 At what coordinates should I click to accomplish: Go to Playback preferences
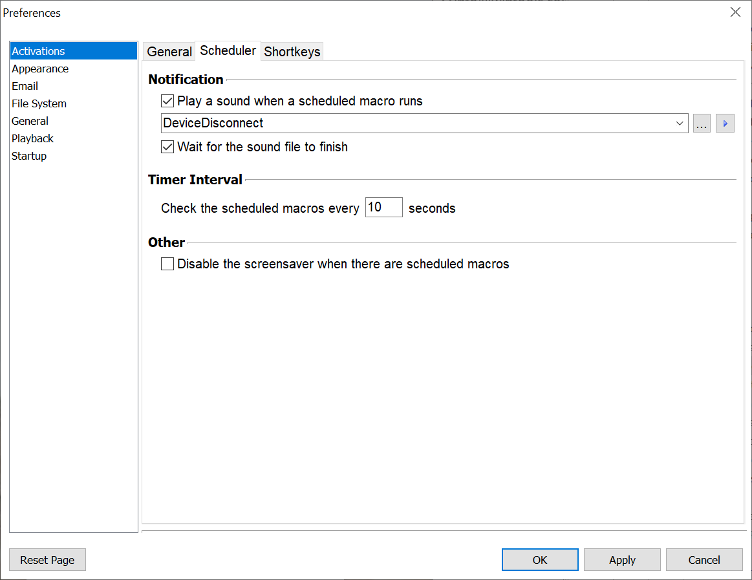tap(32, 138)
